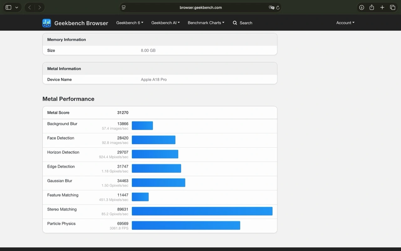
Task: Show Safari downloads
Action: coord(362,8)
